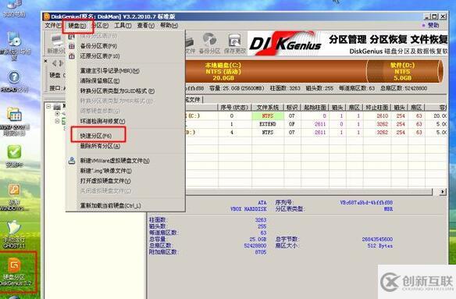Choose 还原分区表(F10) from the menu
Viewport: 456px width, 299px height.
[x=100, y=56]
